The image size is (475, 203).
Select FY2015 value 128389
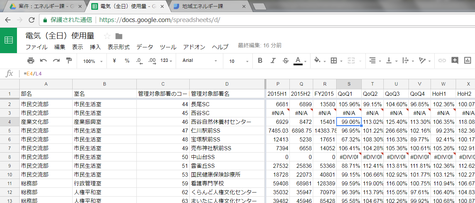(x=325, y=183)
